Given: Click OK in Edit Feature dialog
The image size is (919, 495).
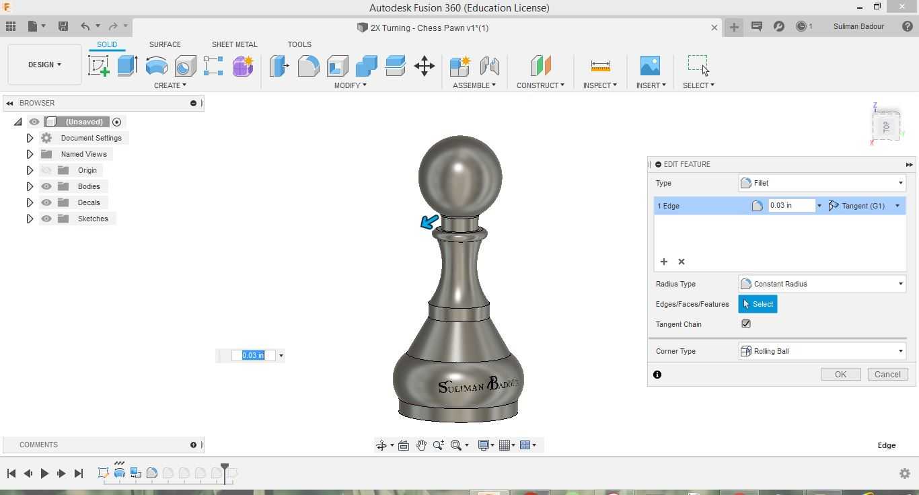Looking at the screenshot, I should pyautogui.click(x=840, y=375).
